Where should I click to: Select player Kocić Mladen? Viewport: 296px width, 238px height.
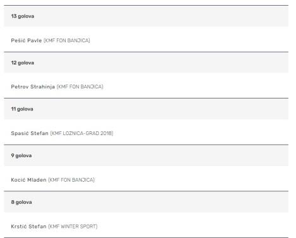(x=28, y=180)
